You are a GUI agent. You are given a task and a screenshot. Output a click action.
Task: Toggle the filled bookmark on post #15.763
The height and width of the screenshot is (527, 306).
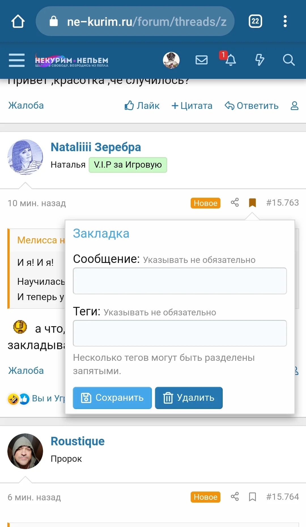tap(252, 203)
